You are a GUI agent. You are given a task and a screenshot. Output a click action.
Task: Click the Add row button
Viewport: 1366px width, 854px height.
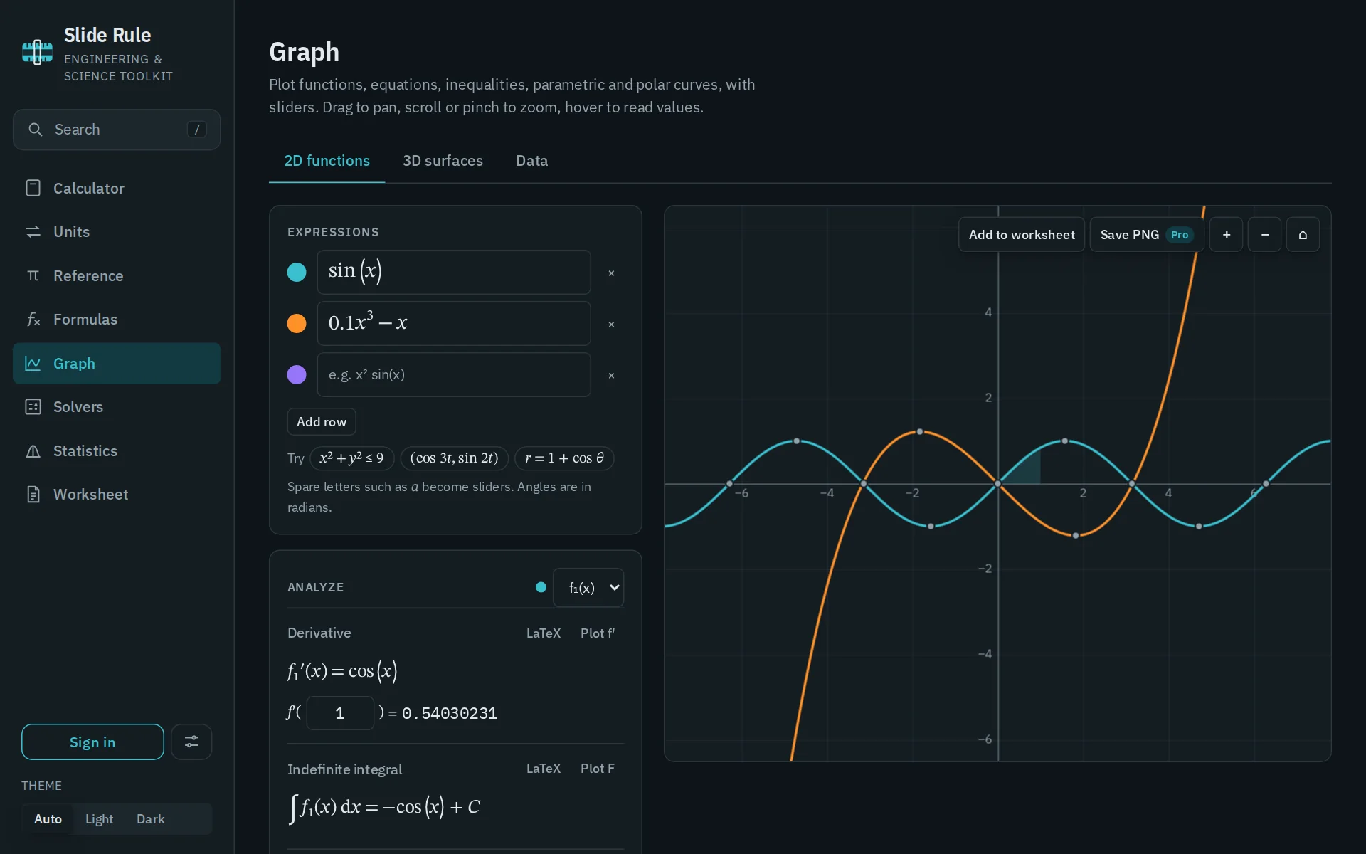tap(322, 422)
